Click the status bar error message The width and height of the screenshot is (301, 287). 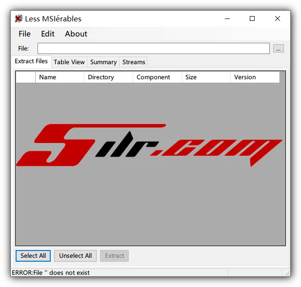pyautogui.click(x=51, y=272)
